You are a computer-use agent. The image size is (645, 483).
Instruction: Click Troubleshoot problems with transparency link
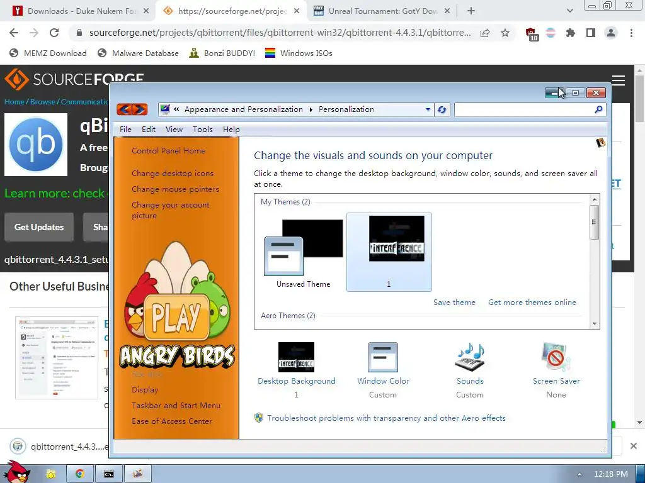[386, 418]
